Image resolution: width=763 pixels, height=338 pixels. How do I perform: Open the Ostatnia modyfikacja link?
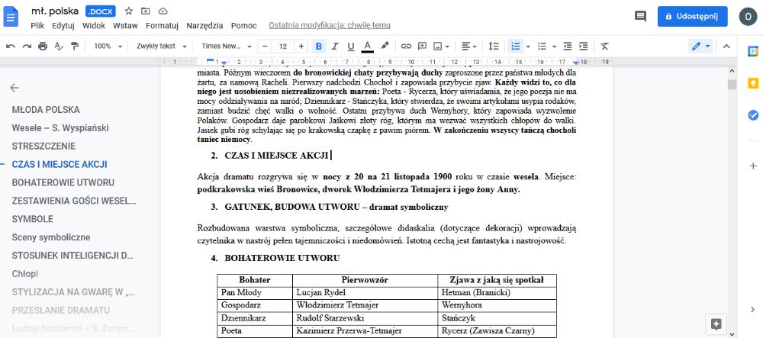(x=330, y=26)
